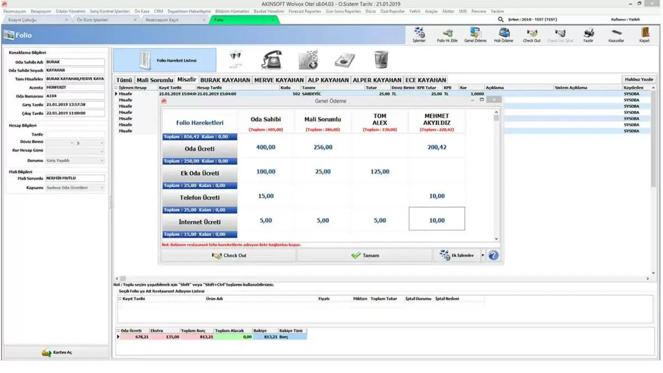Click the Hızlı Ödeme icon
Image resolution: width=663 pixels, height=373 pixels.
click(x=504, y=35)
